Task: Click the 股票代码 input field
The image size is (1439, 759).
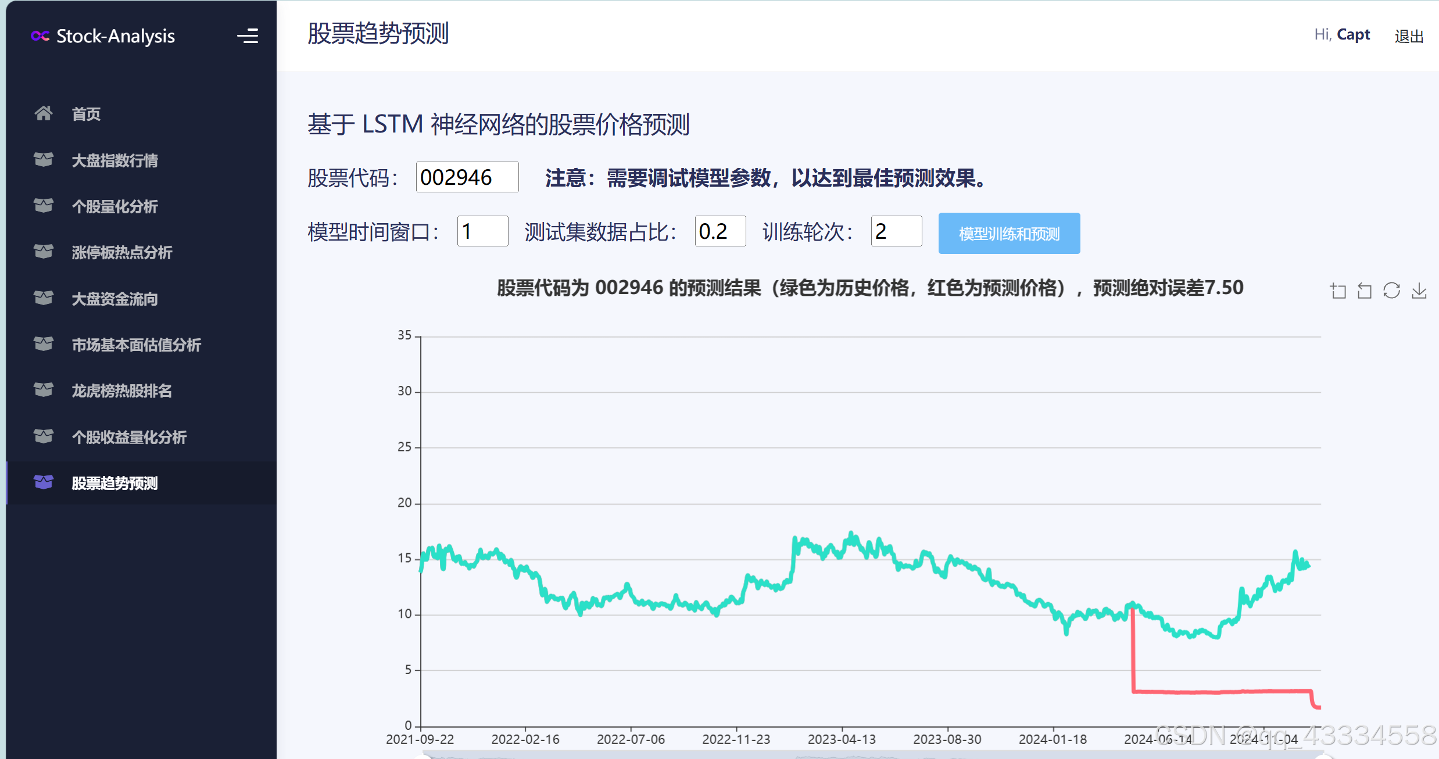Action: coord(467,177)
